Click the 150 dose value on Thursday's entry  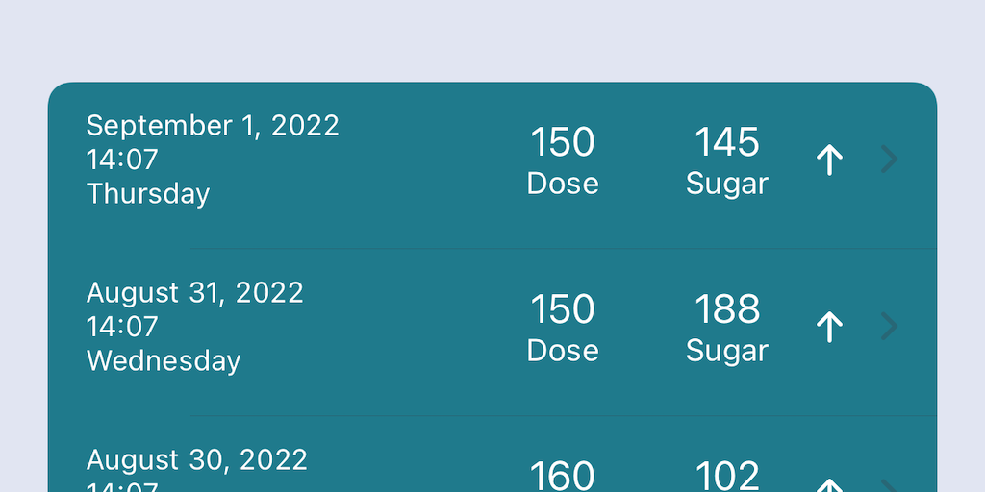pos(563,143)
